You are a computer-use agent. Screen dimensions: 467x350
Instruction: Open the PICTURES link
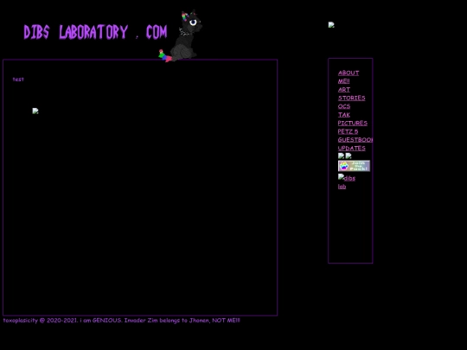352,123
